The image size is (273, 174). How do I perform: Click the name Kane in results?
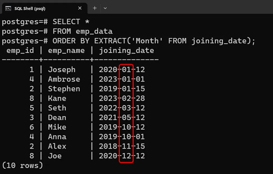[57, 98]
